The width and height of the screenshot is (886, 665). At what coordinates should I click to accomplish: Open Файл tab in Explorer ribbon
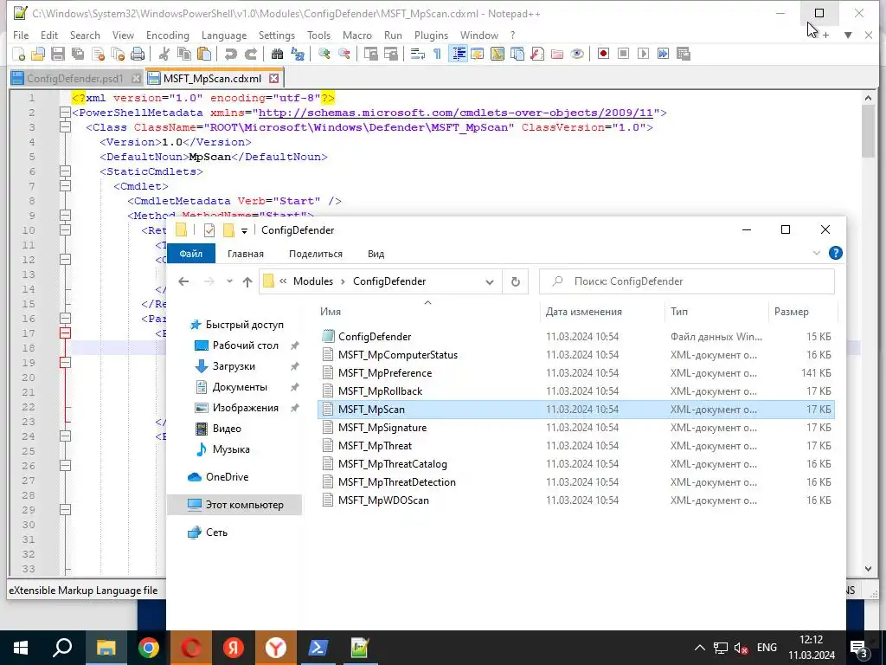tap(191, 254)
